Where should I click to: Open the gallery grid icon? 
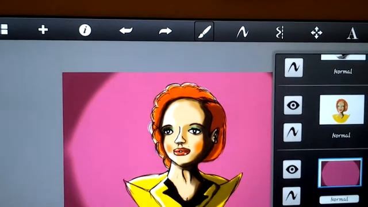point(4,29)
